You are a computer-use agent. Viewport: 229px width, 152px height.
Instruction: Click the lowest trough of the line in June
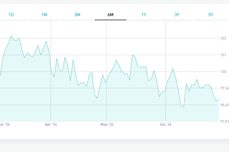coord(184,107)
